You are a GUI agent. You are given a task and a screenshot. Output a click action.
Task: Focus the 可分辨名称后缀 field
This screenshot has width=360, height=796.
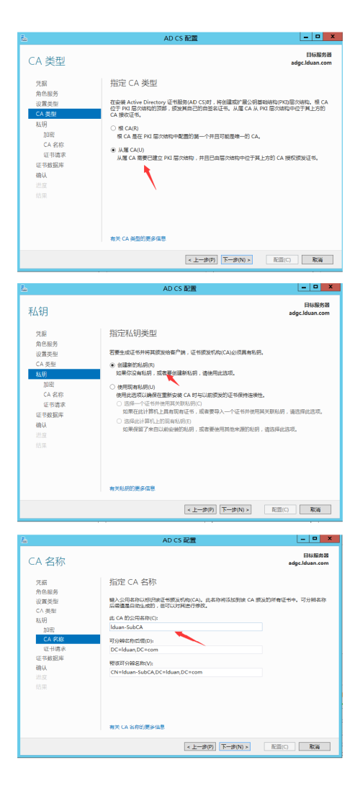(x=186, y=649)
